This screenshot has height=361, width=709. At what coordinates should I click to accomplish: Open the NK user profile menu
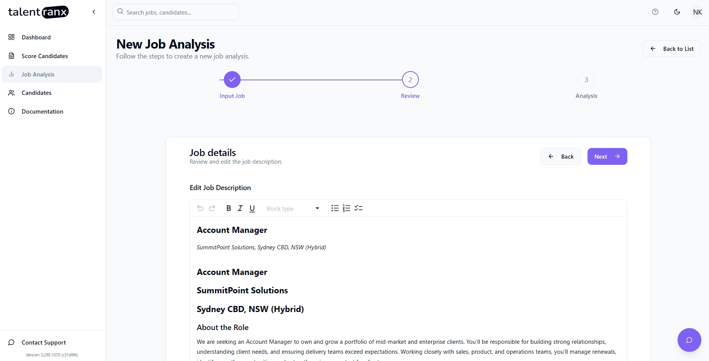(698, 12)
